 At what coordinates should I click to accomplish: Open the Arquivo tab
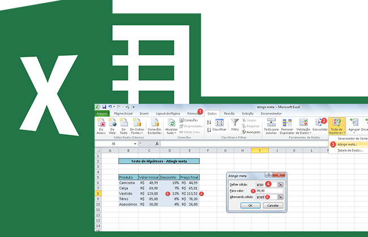(102, 113)
